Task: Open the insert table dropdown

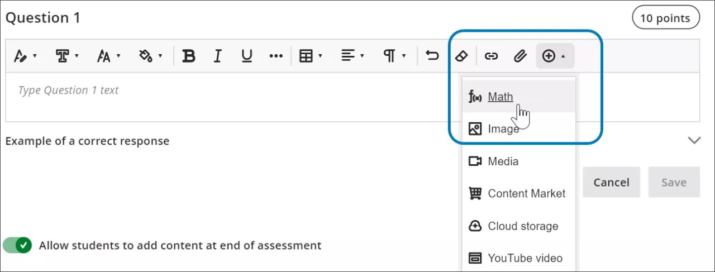Action: click(311, 56)
